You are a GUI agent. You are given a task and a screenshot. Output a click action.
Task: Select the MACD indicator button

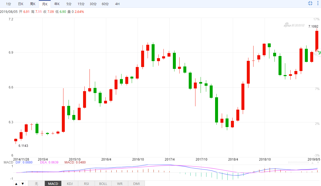tap(53, 184)
